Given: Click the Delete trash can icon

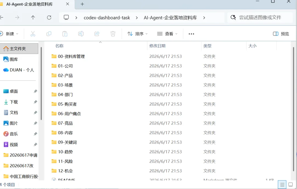Looking at the screenshot, I should 113,34.
